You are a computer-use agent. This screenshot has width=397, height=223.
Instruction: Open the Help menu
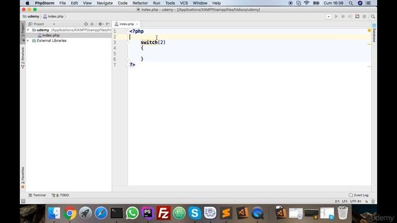tap(216, 3)
